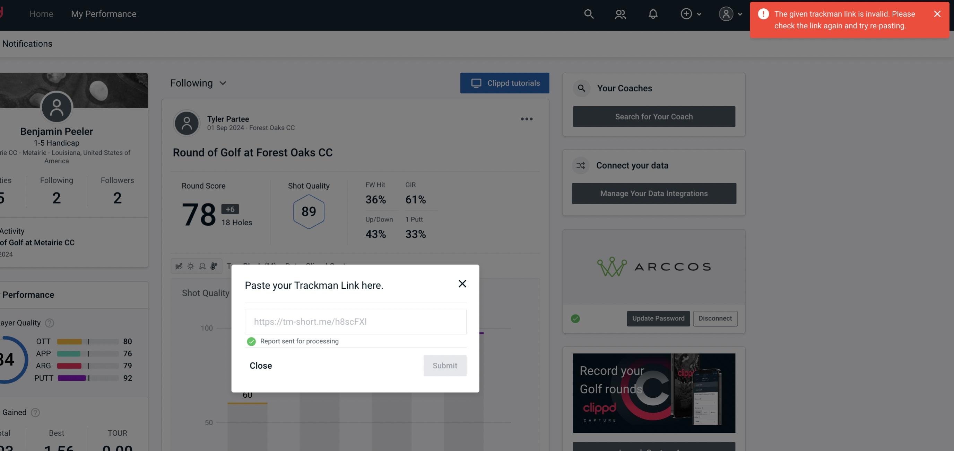The image size is (954, 451).
Task: Click the Arccos integration status icon
Action: pos(575,318)
